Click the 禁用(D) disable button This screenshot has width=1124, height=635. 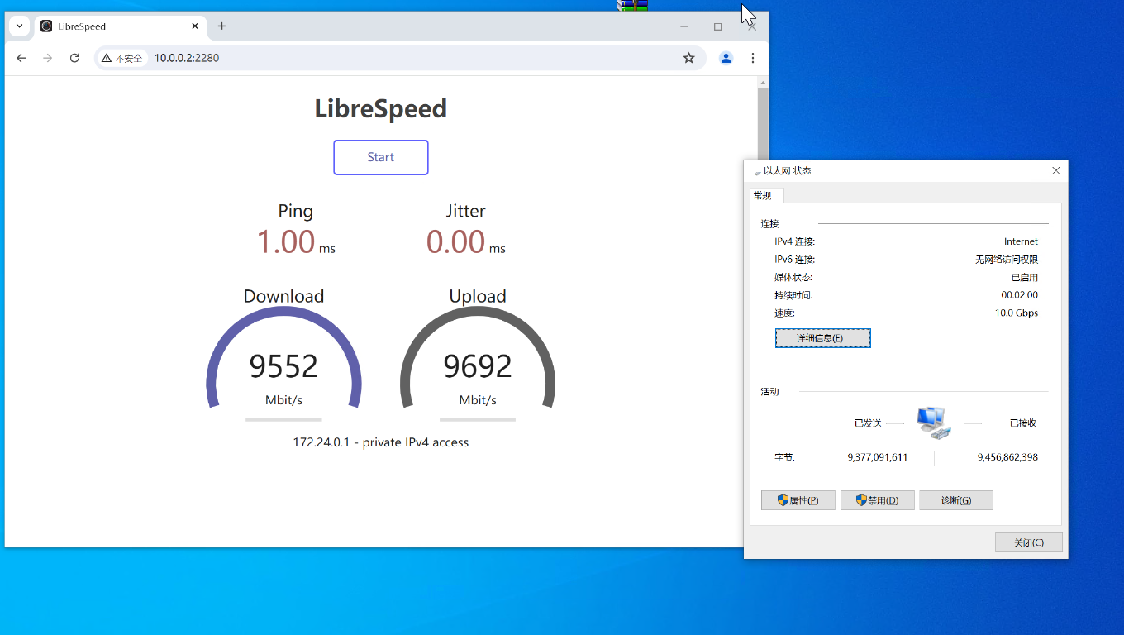click(x=877, y=500)
